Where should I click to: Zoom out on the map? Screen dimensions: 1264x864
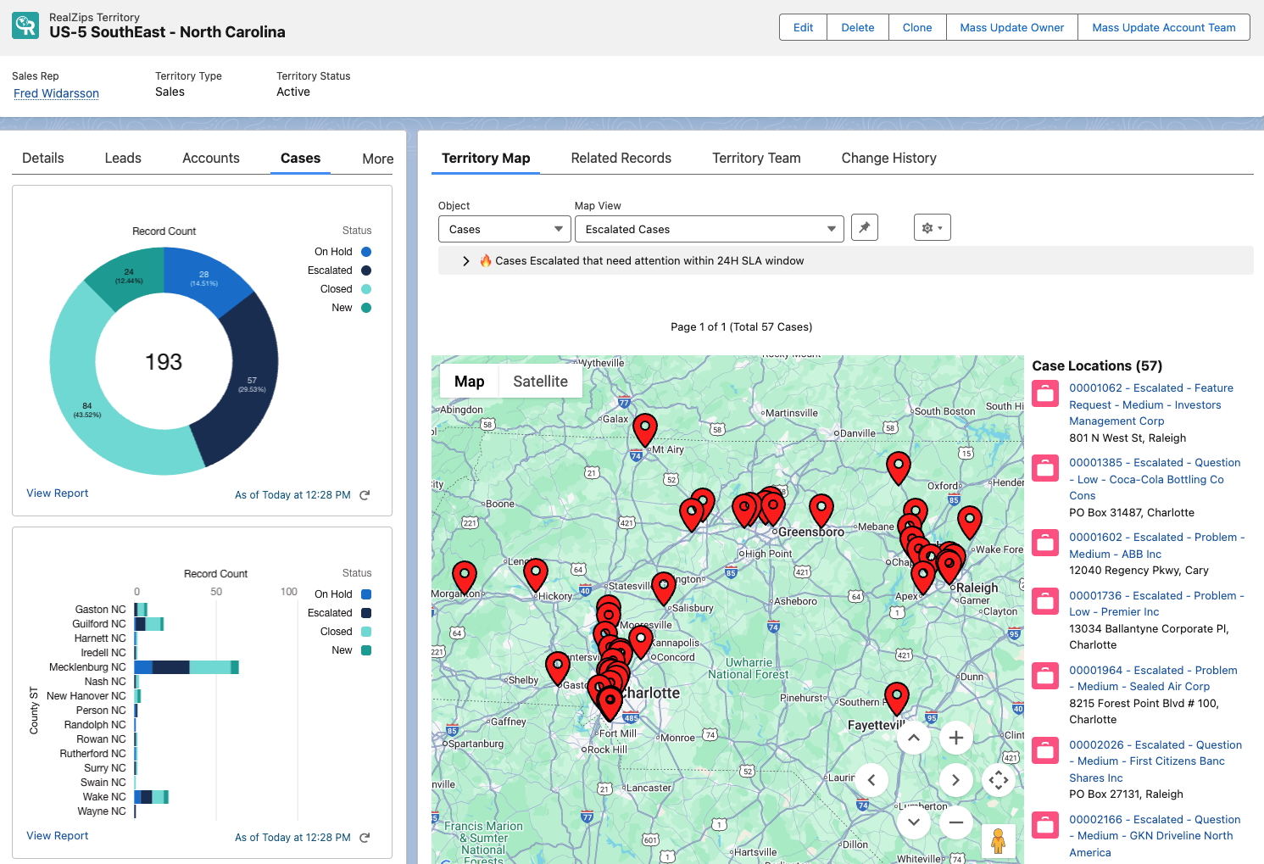[955, 822]
